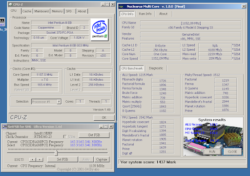
Task: Click the disabled Auto button in SetFSB
Action: coord(86,159)
